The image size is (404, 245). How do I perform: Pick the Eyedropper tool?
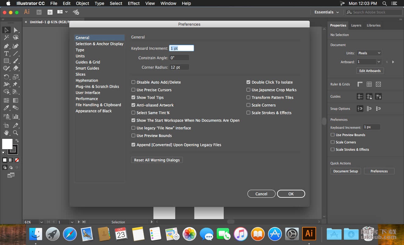tap(6, 108)
